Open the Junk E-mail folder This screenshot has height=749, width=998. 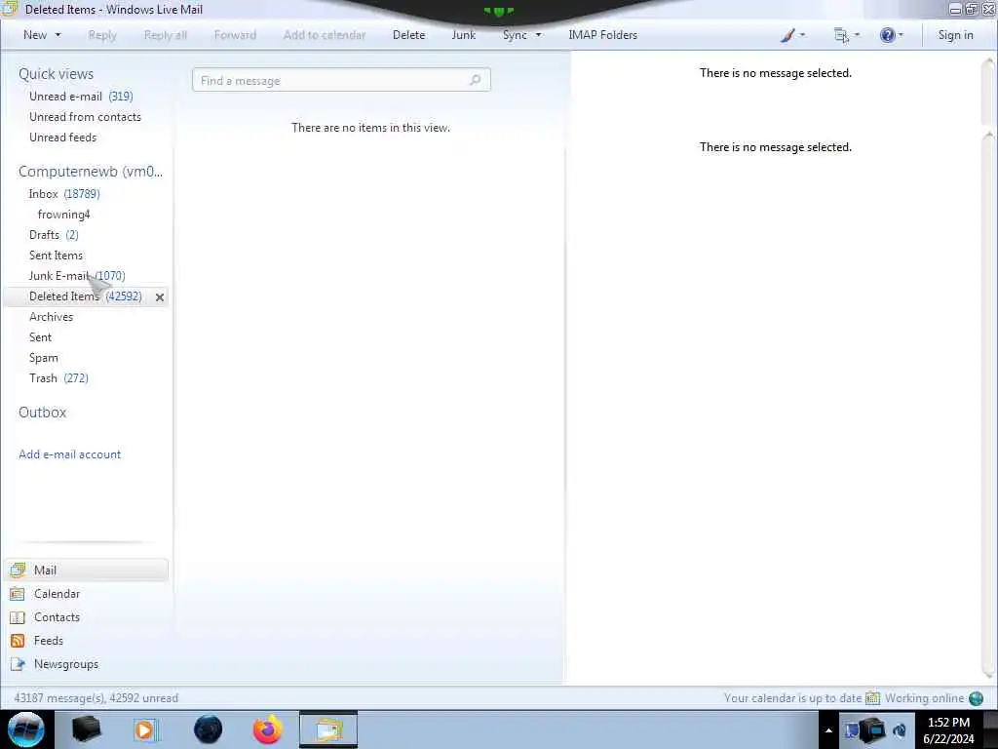click(x=77, y=275)
